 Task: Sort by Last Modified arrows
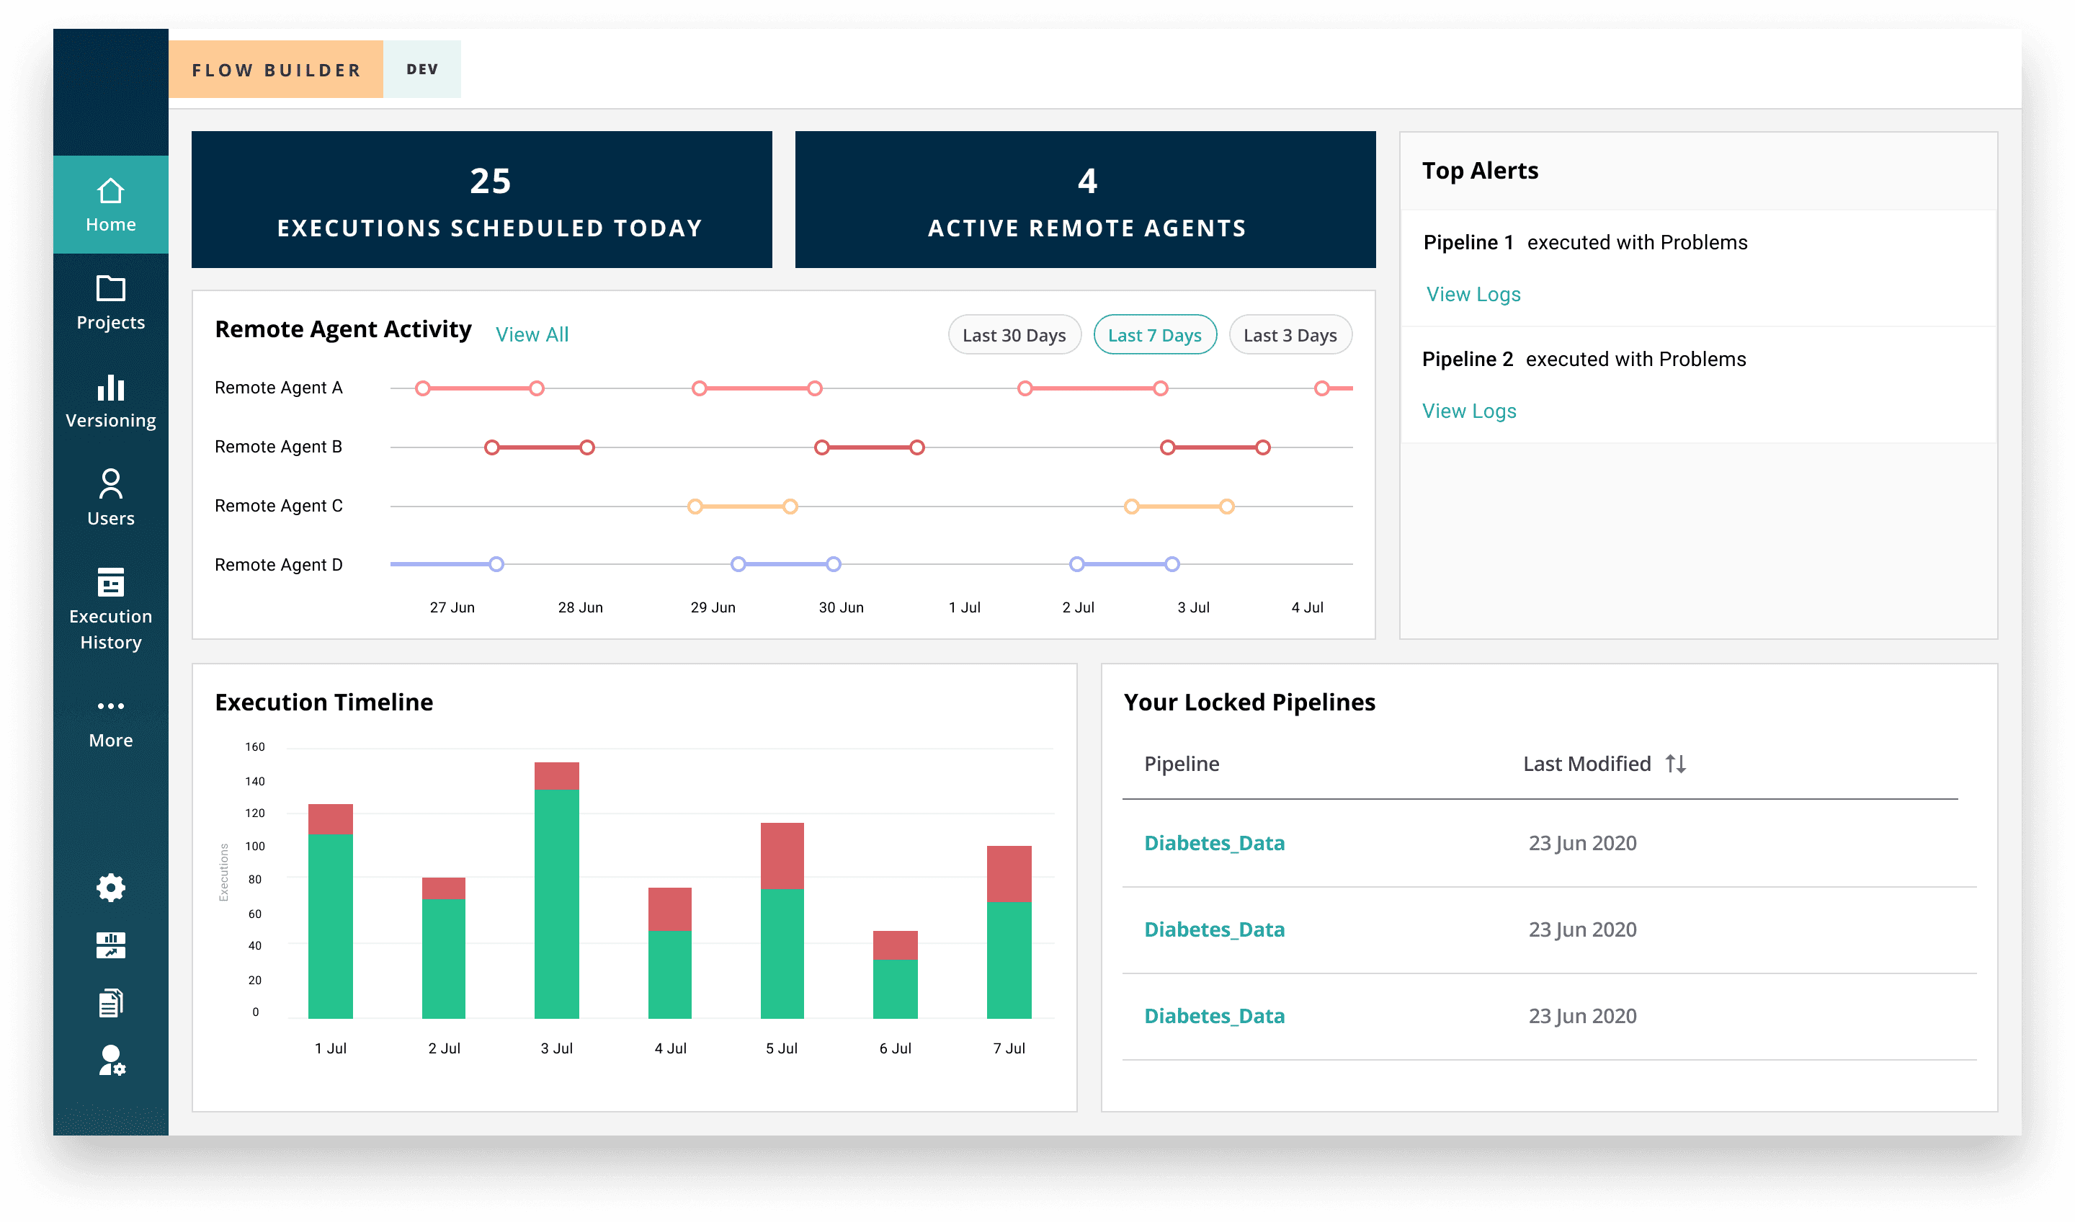click(x=1675, y=763)
